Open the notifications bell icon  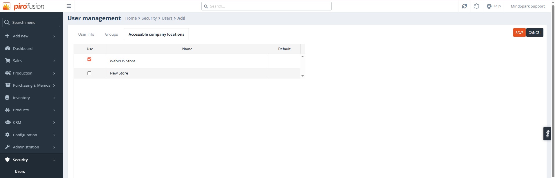(x=477, y=6)
